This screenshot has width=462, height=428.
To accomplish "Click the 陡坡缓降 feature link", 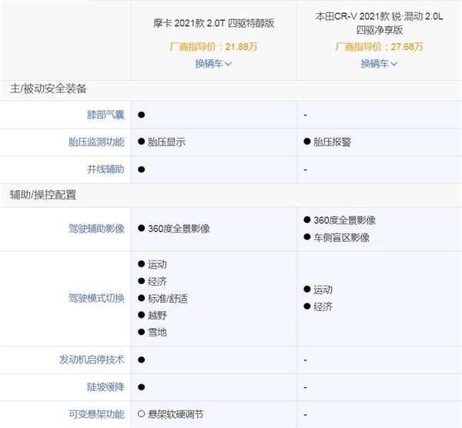I will [105, 386].
